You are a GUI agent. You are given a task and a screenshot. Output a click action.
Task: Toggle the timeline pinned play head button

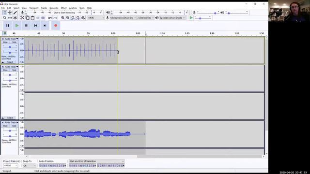pos(5,33)
